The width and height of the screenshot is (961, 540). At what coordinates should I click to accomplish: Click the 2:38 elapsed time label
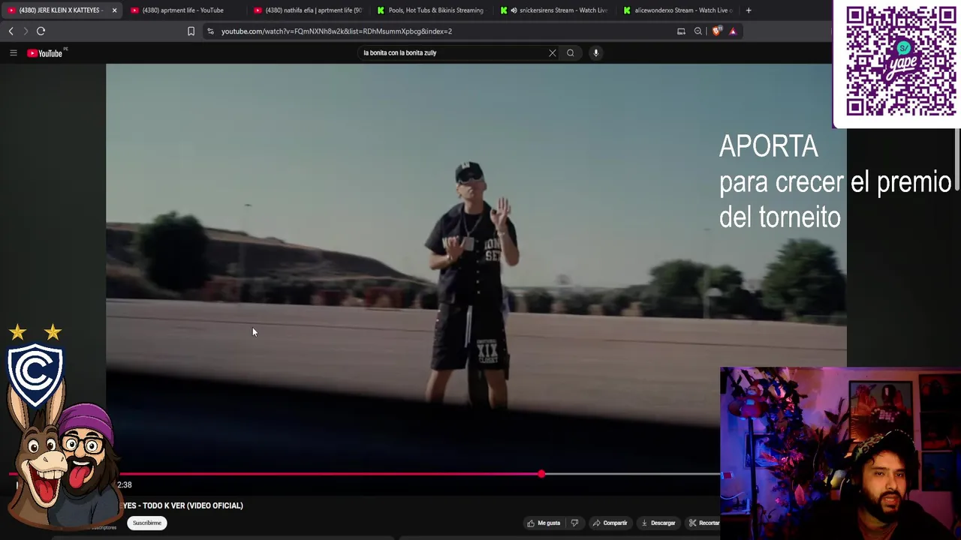[125, 484]
